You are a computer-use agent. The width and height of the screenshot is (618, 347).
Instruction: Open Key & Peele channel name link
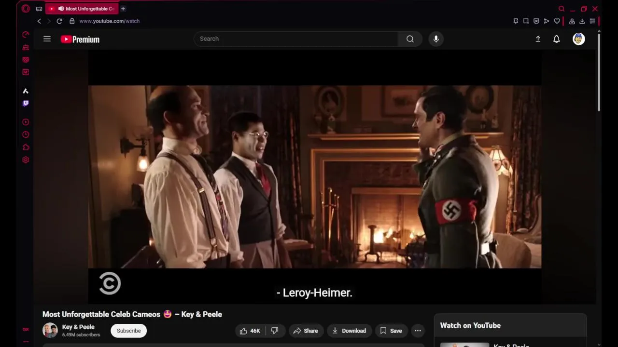78,327
